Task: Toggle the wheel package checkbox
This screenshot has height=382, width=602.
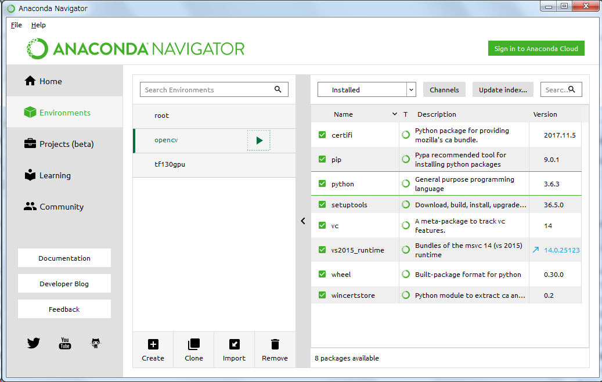Action: [322, 274]
